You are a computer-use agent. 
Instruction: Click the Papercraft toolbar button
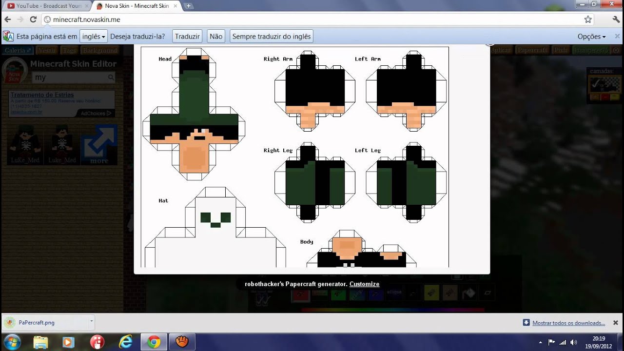click(532, 50)
